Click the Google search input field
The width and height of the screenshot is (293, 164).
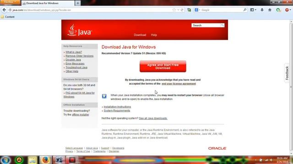tap(222, 10)
